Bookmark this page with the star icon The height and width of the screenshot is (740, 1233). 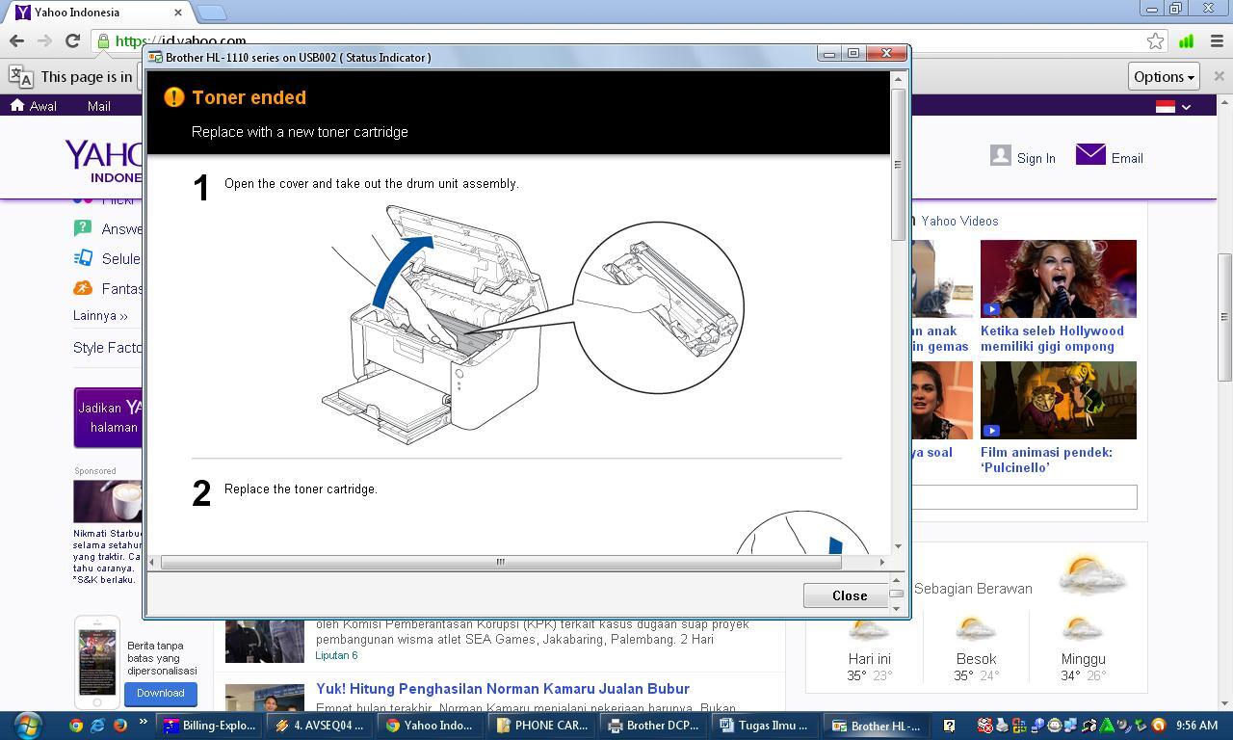point(1155,40)
